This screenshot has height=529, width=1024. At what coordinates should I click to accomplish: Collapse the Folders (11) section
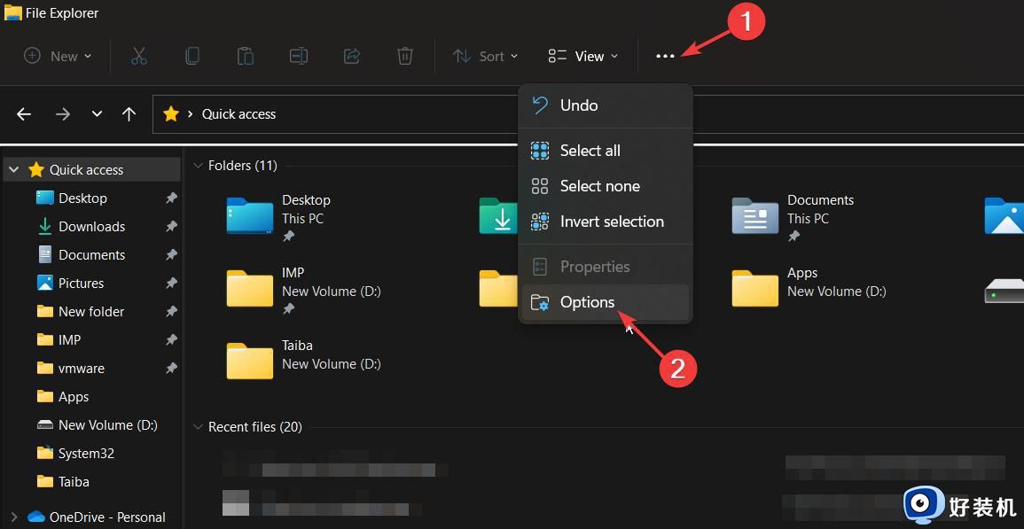(x=197, y=165)
